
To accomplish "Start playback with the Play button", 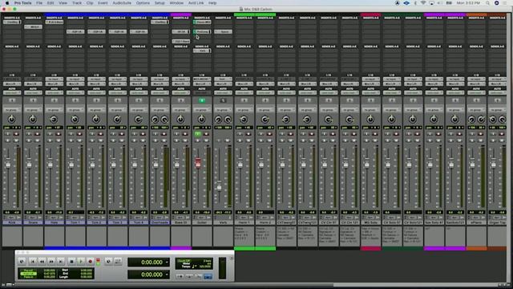I will pos(80,261).
